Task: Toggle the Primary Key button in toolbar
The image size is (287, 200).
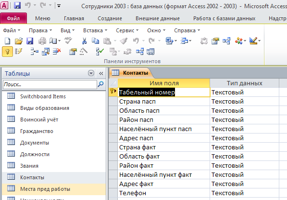Action: [7, 52]
